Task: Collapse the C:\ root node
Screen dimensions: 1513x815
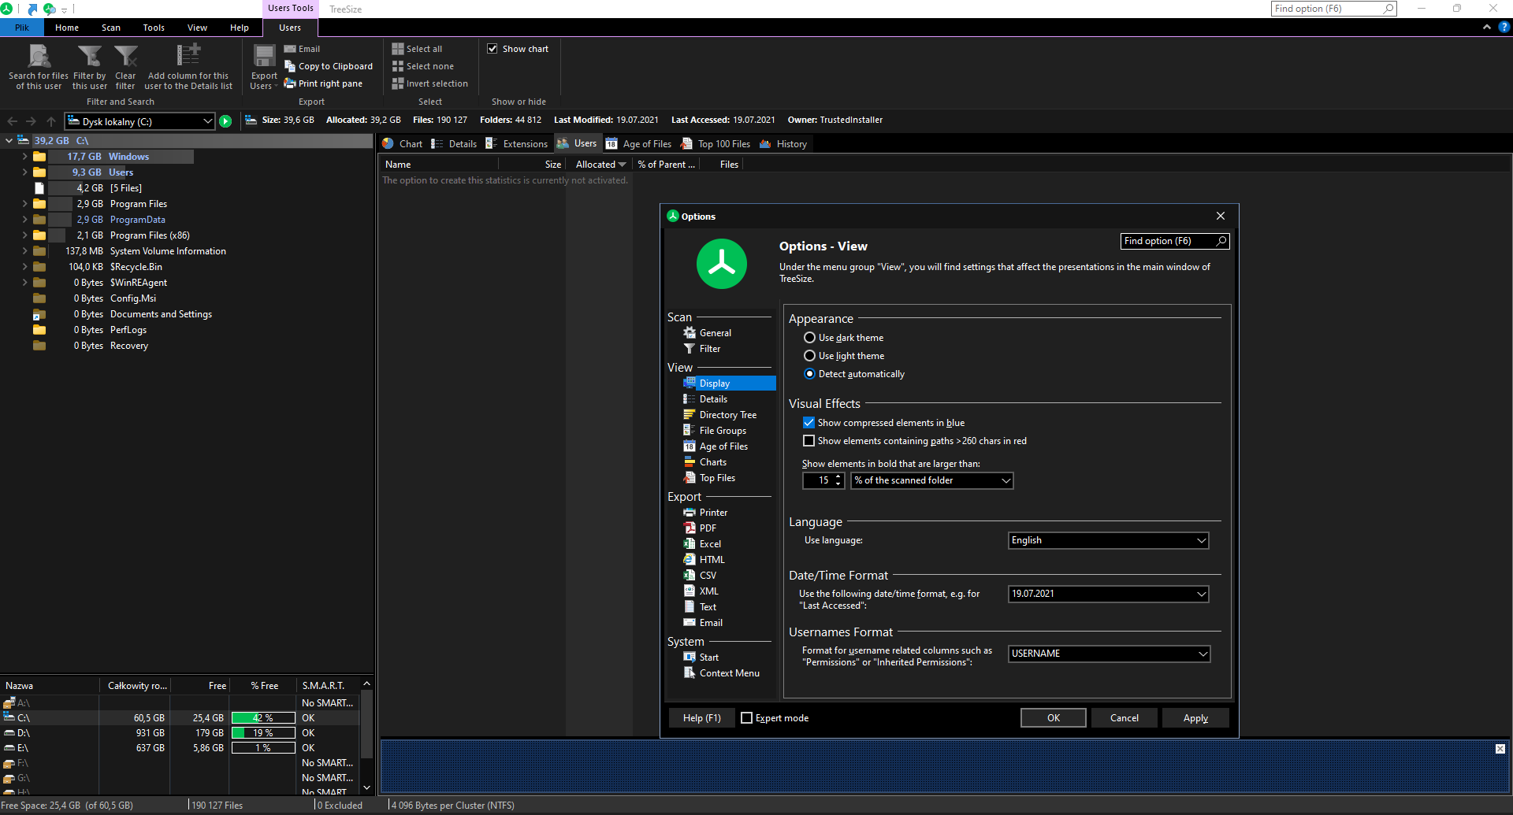Action: 9,141
